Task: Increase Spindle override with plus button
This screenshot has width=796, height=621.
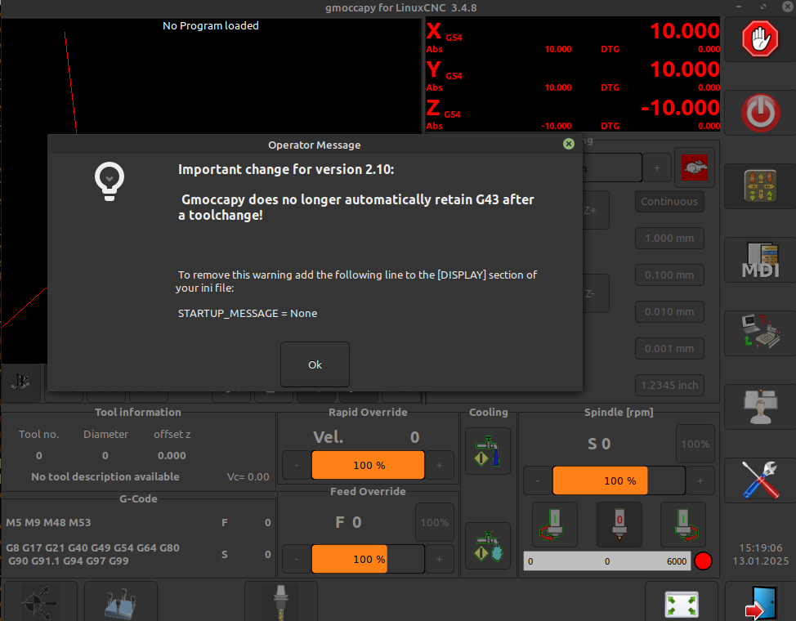Action: 700,480
